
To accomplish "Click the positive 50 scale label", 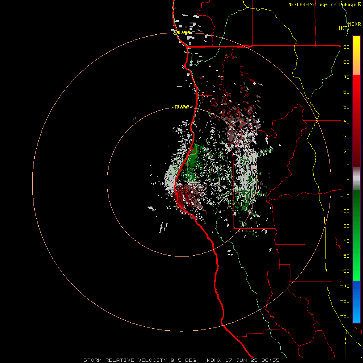I will click(346, 107).
